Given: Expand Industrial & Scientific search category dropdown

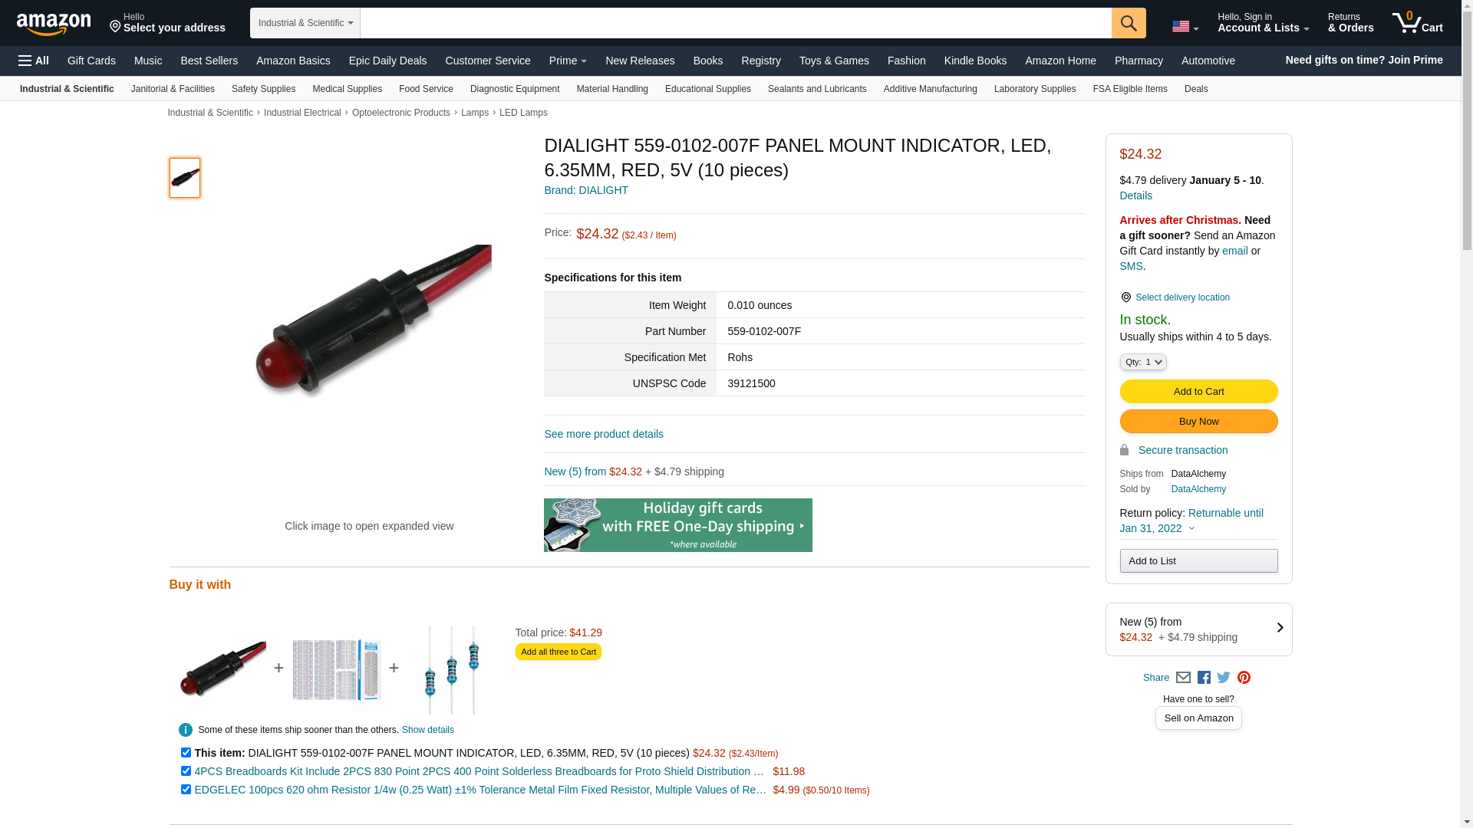Looking at the screenshot, I should (305, 23).
